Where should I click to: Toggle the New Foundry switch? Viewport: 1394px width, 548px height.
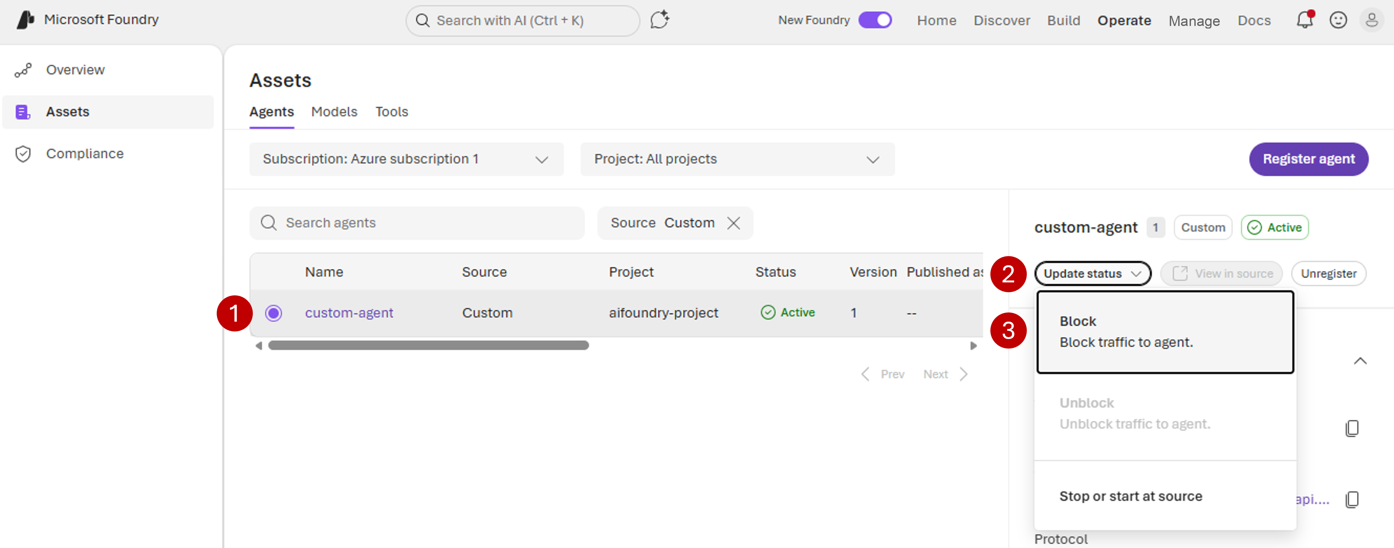[875, 20]
